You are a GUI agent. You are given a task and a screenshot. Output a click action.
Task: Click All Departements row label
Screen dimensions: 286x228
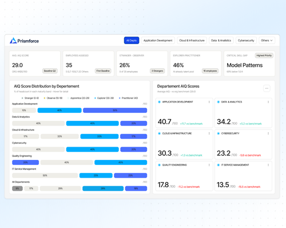click(x=21, y=182)
